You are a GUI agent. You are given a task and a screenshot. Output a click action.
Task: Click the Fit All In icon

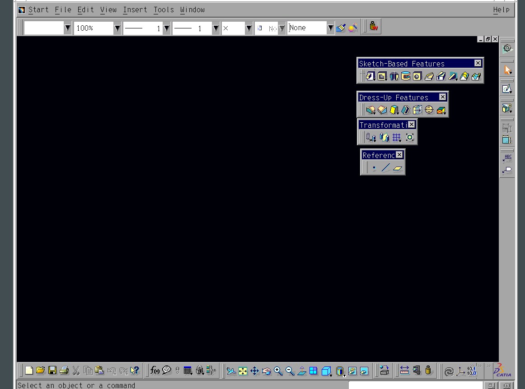click(243, 370)
